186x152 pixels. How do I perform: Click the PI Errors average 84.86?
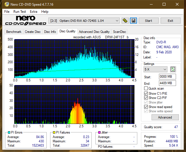coord(40,137)
